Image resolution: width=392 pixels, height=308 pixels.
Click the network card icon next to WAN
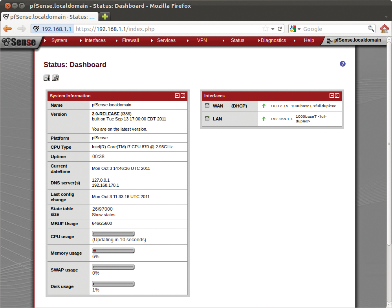point(207,105)
